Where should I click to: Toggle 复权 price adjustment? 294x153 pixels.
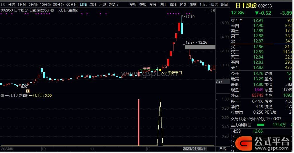133,5
